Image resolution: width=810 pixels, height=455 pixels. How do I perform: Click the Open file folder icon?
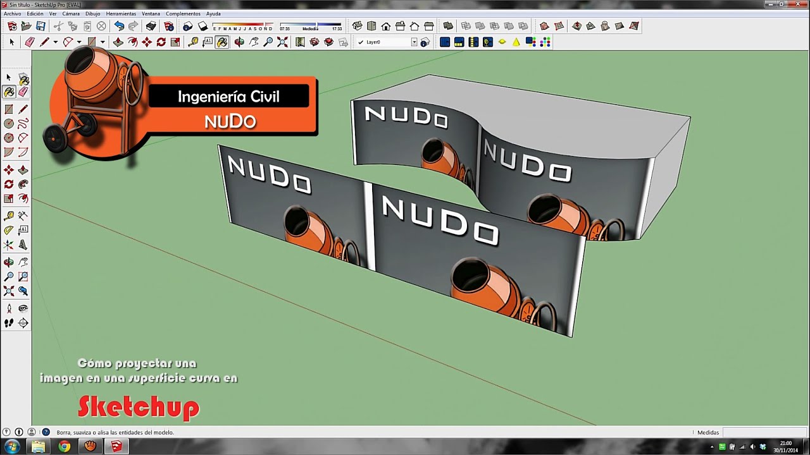(26, 26)
